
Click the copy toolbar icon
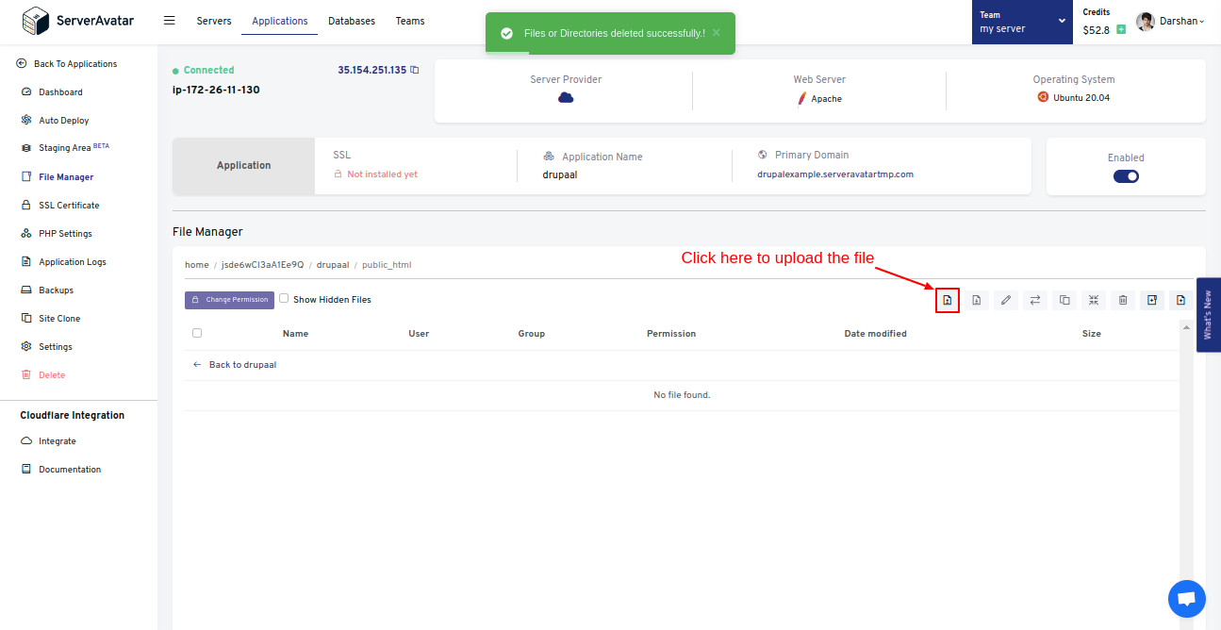[x=1064, y=300]
